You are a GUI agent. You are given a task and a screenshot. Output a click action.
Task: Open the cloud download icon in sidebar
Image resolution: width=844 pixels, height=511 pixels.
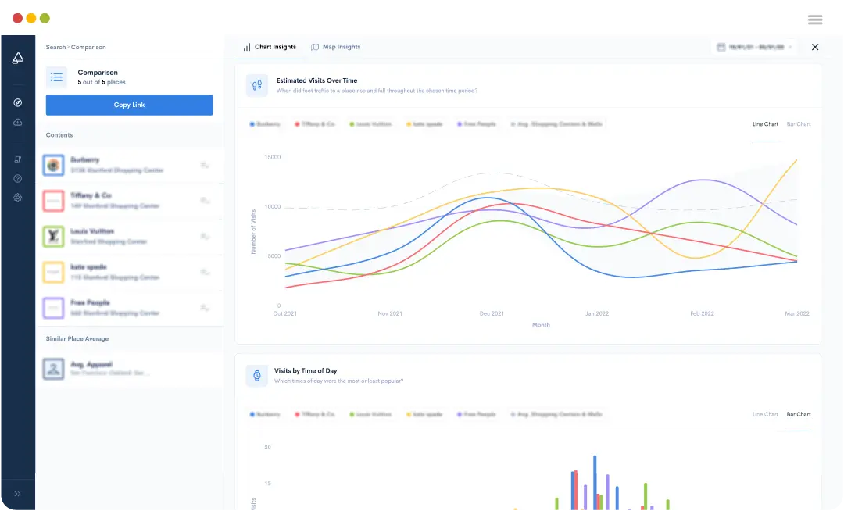[x=18, y=122]
